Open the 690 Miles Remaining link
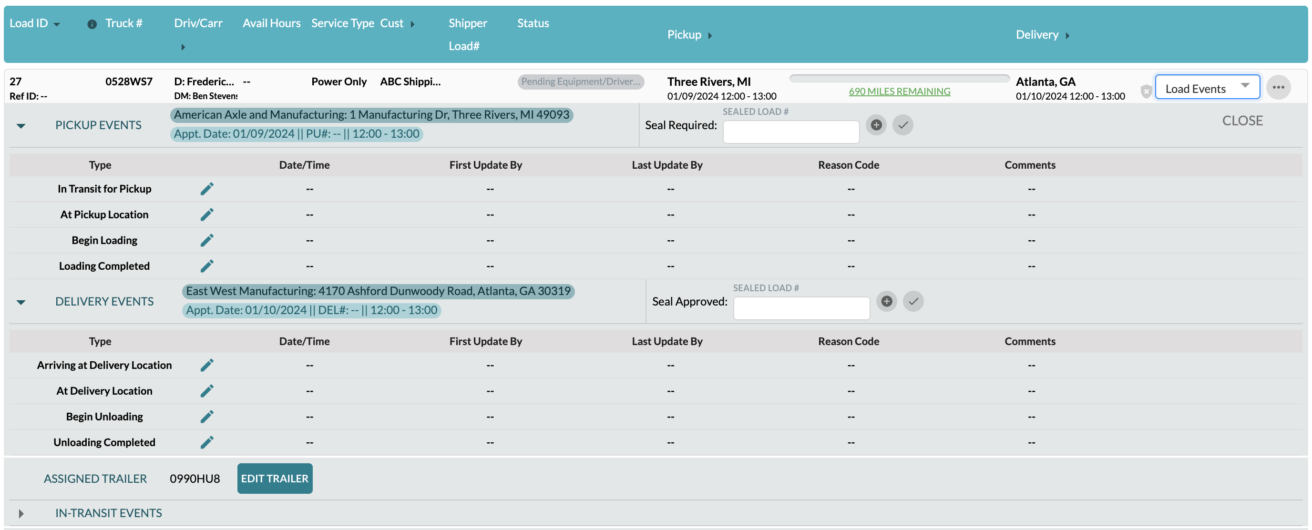Image resolution: width=1312 pixels, height=530 pixels. click(900, 91)
